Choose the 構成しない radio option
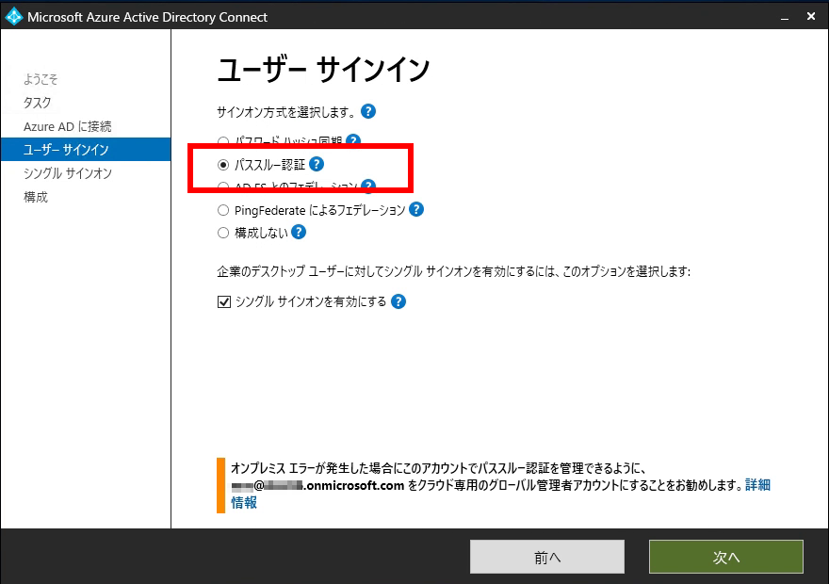Viewport: 829px width, 584px height. [x=223, y=233]
